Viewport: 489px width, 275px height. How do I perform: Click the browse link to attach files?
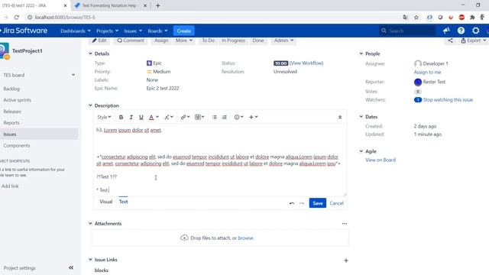click(245, 238)
